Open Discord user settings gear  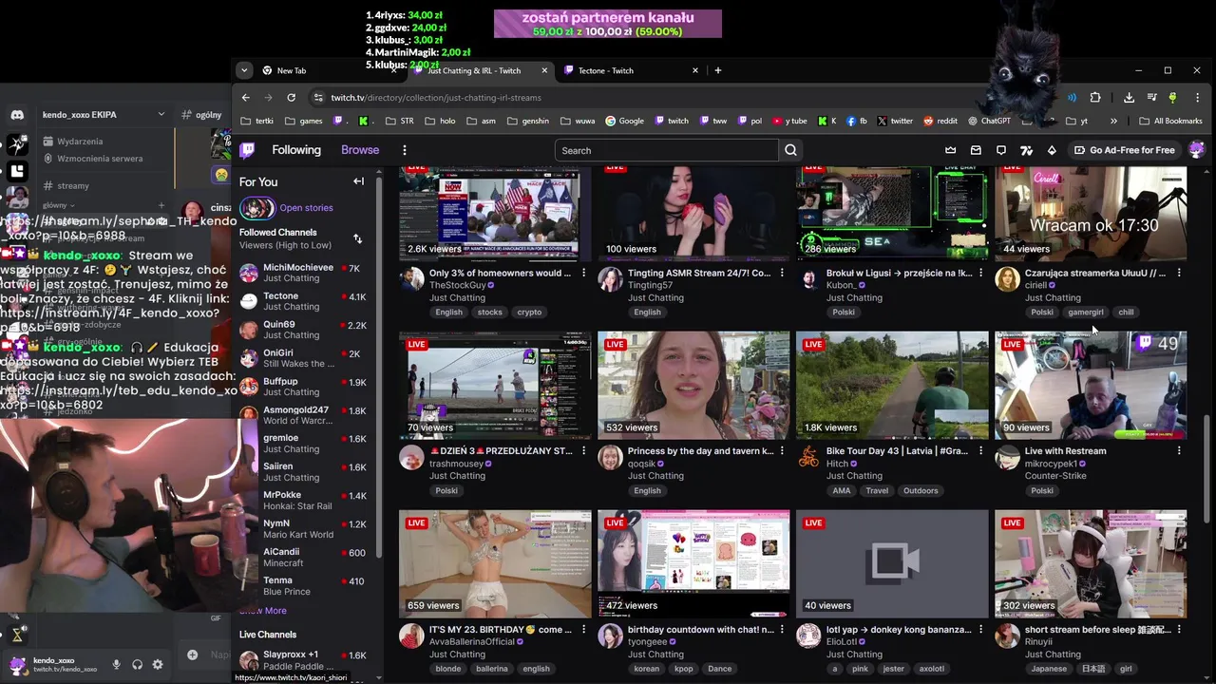158,665
